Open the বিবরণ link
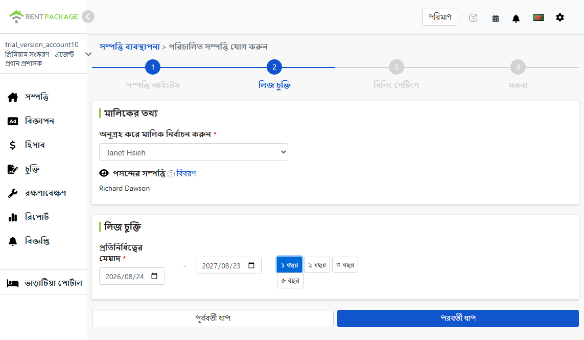This screenshot has height=340, width=584. pyautogui.click(x=186, y=173)
